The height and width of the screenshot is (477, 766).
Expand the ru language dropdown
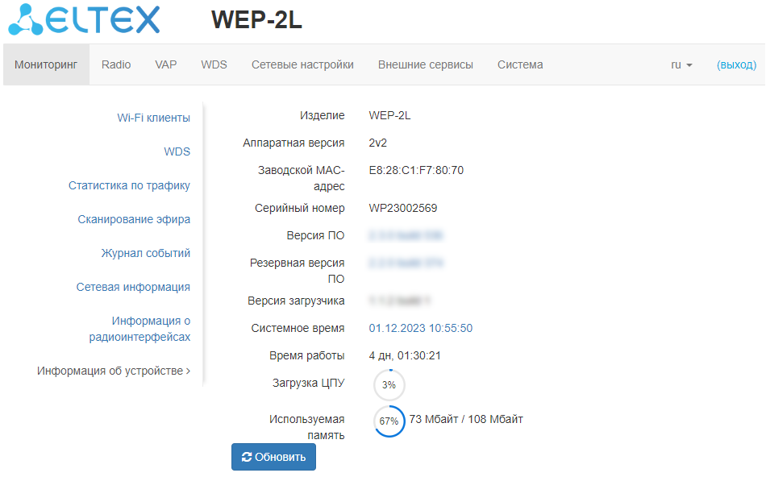coord(681,65)
